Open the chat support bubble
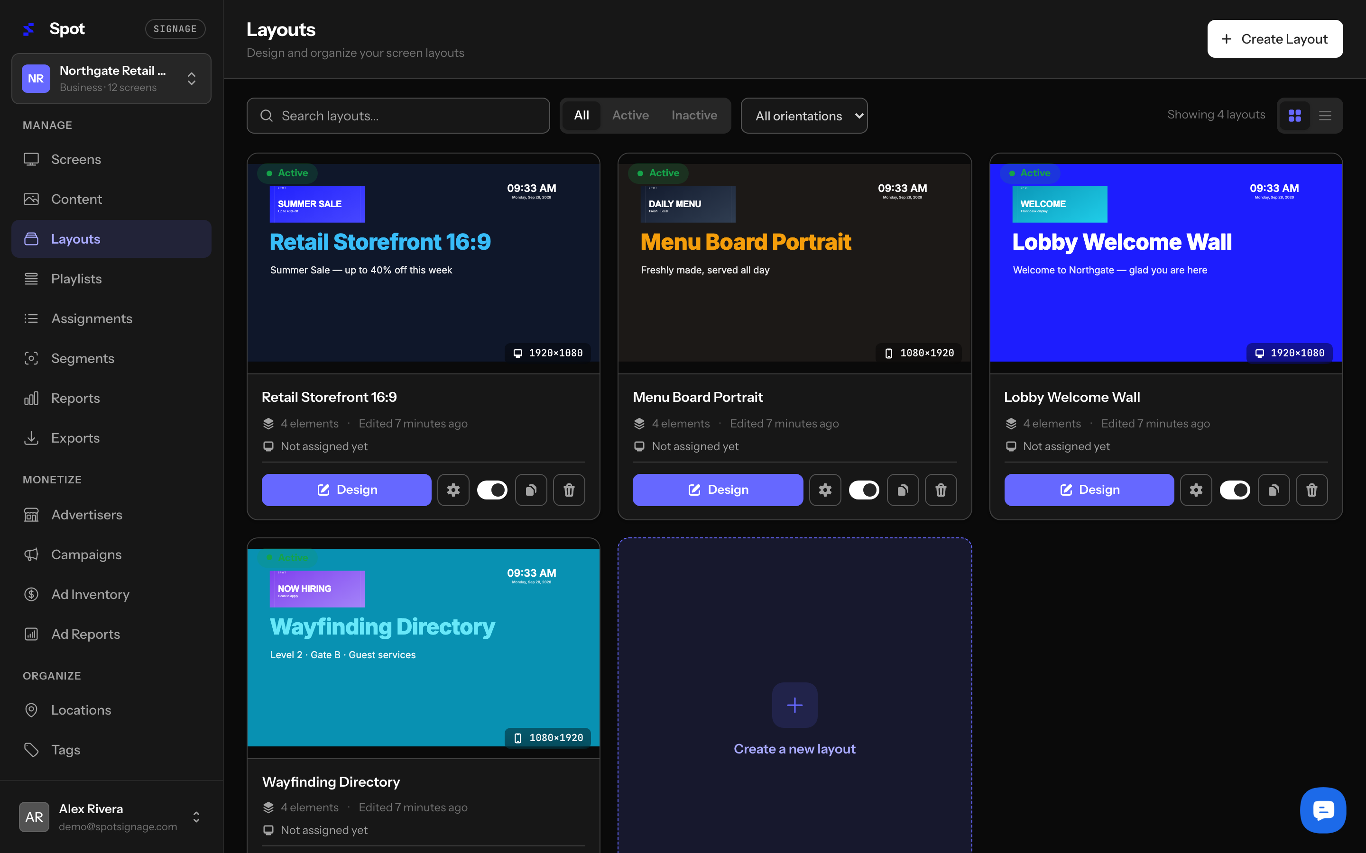 [1323, 810]
